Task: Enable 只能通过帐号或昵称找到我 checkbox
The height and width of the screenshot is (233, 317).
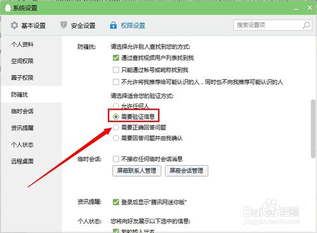Action: click(116, 70)
